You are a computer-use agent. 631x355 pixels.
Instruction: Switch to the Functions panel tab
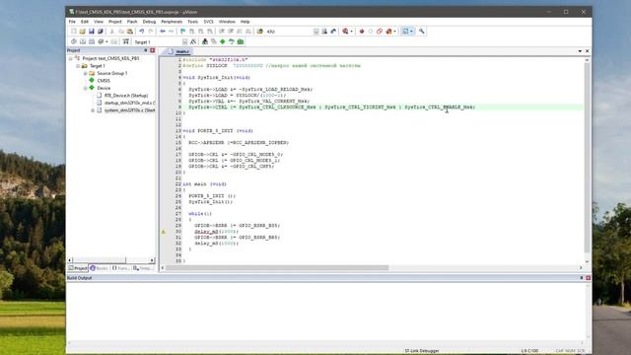click(x=120, y=268)
